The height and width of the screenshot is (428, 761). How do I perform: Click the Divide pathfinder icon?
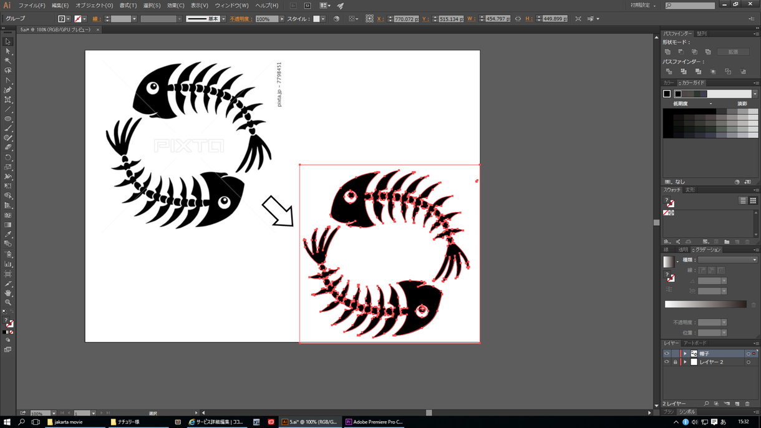click(x=669, y=72)
